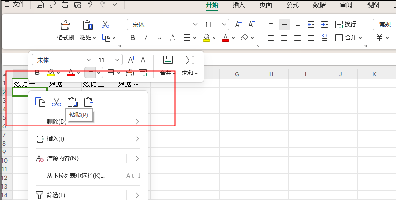Click the ribbon Paste (粘贴) clipboard icon
Screen dimensions: 396x200
[88, 25]
